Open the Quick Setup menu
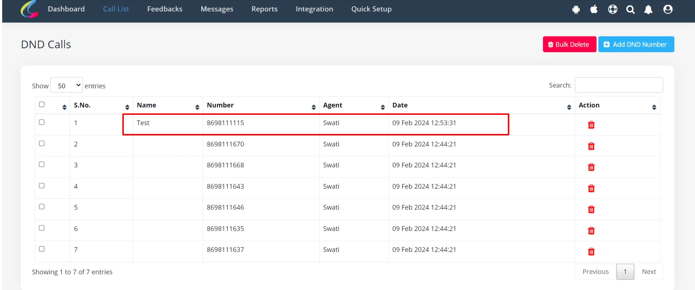The width and height of the screenshot is (695, 290). (x=371, y=9)
